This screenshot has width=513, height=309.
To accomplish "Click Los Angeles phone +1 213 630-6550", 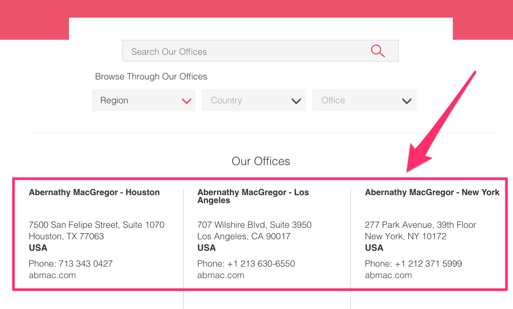I will (261, 264).
